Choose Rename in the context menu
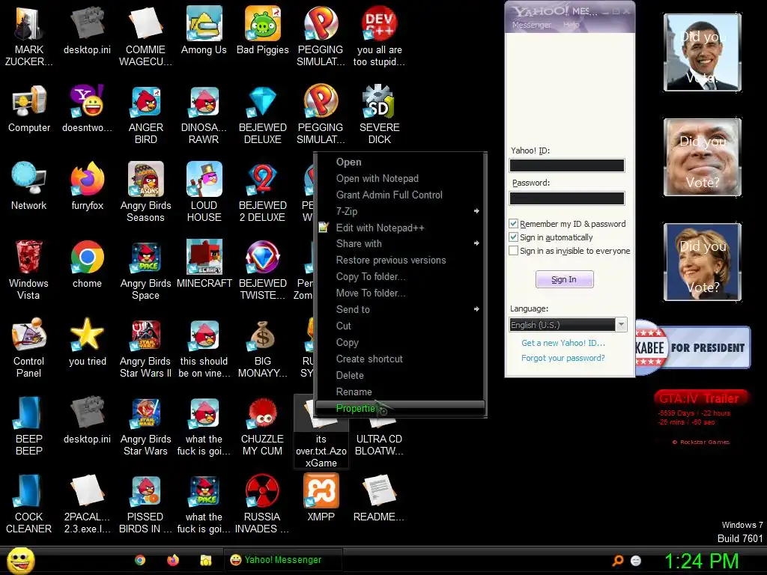 tap(401, 392)
